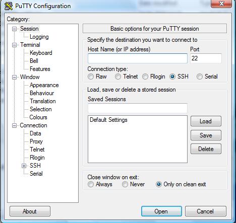The image size is (236, 223).
Task: Collapse the Terminal category node
Action: (x=15, y=45)
